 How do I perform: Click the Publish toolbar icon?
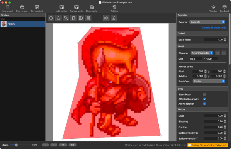[x=114, y=8]
